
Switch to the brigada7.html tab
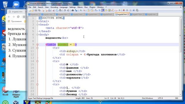(x=137, y=14)
